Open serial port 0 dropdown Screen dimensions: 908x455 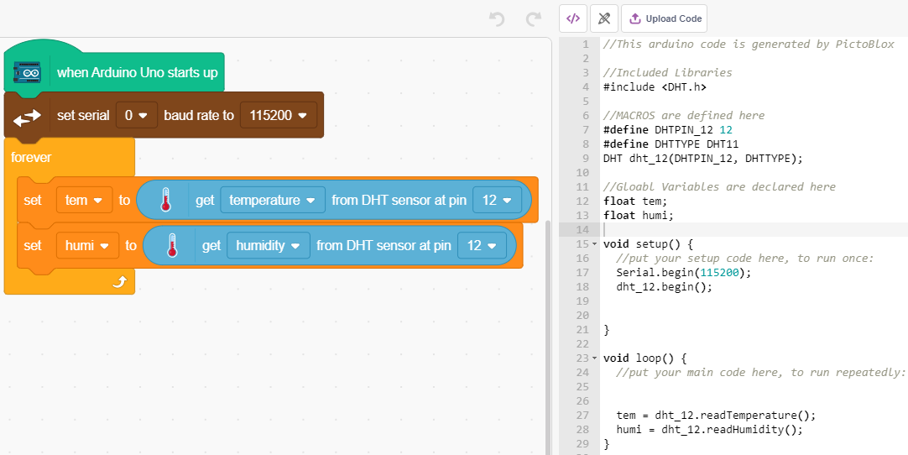pos(137,115)
